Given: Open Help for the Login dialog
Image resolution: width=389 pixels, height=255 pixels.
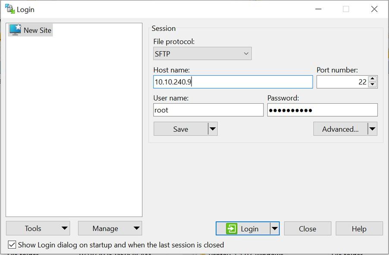Looking at the screenshot, I should [359, 228].
